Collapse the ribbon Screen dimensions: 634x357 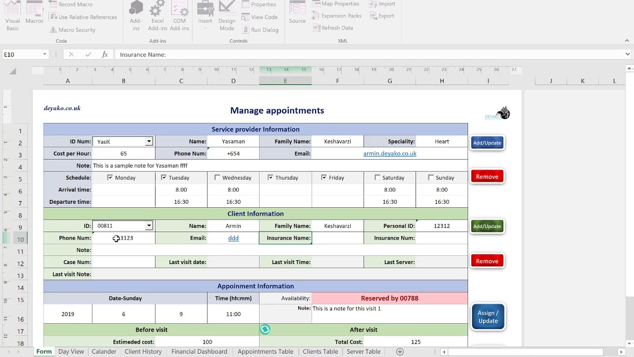coord(627,41)
